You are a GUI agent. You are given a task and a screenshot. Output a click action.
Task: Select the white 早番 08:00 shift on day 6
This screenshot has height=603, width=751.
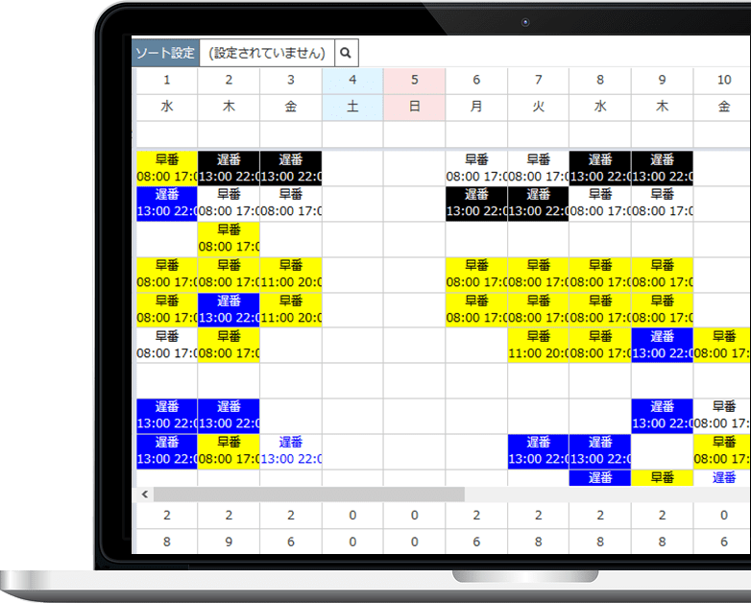point(476,168)
